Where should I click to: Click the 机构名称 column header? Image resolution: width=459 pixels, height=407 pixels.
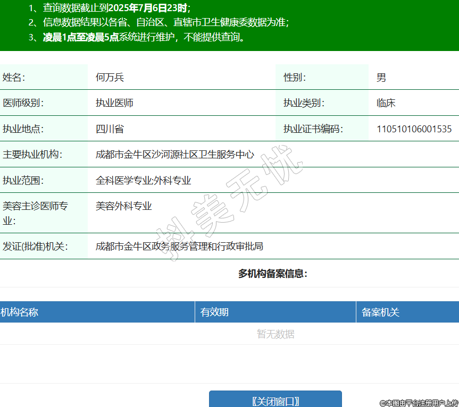pyautogui.click(x=19, y=312)
